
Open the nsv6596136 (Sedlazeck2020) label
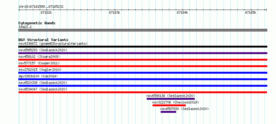(171, 96)
